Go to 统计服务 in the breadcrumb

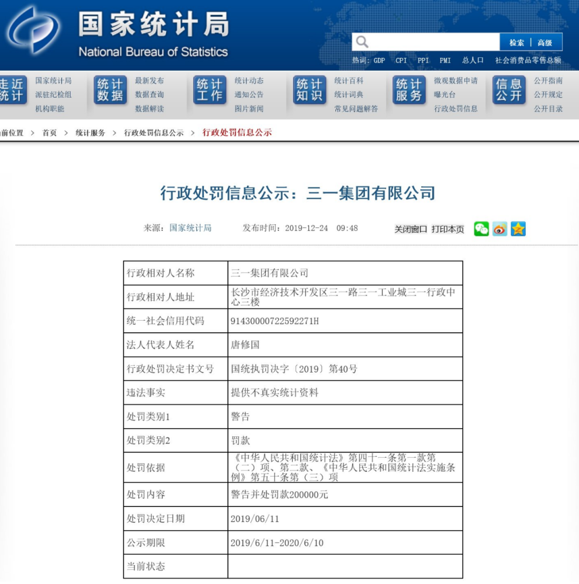[90, 133]
